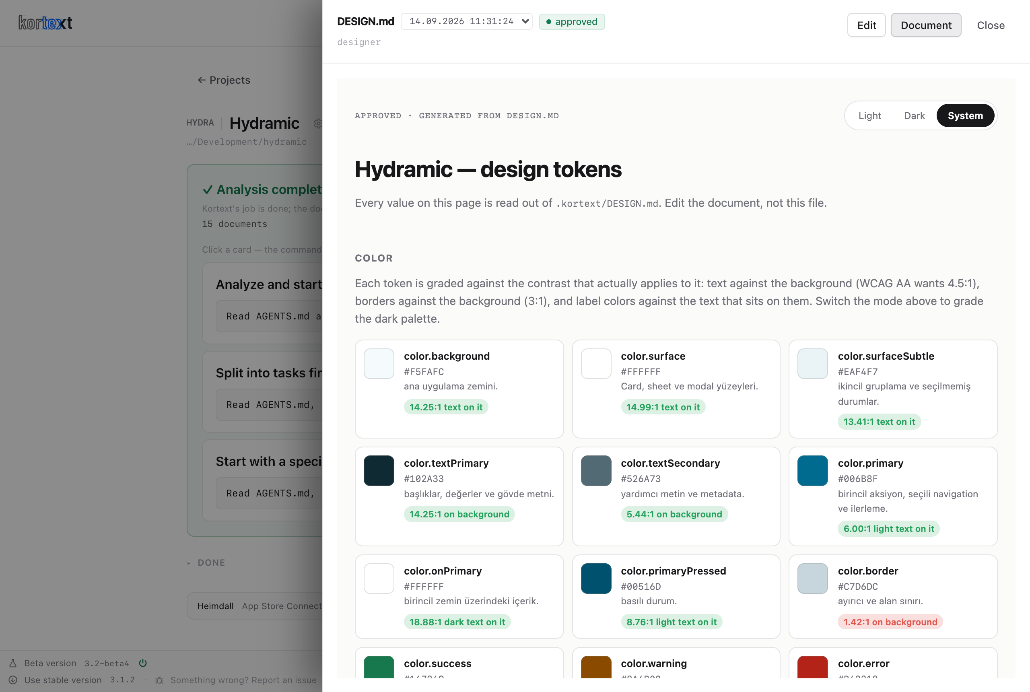The image size is (1030, 692).
Task: Click the Analysis complete checkmark icon
Action: 208,190
